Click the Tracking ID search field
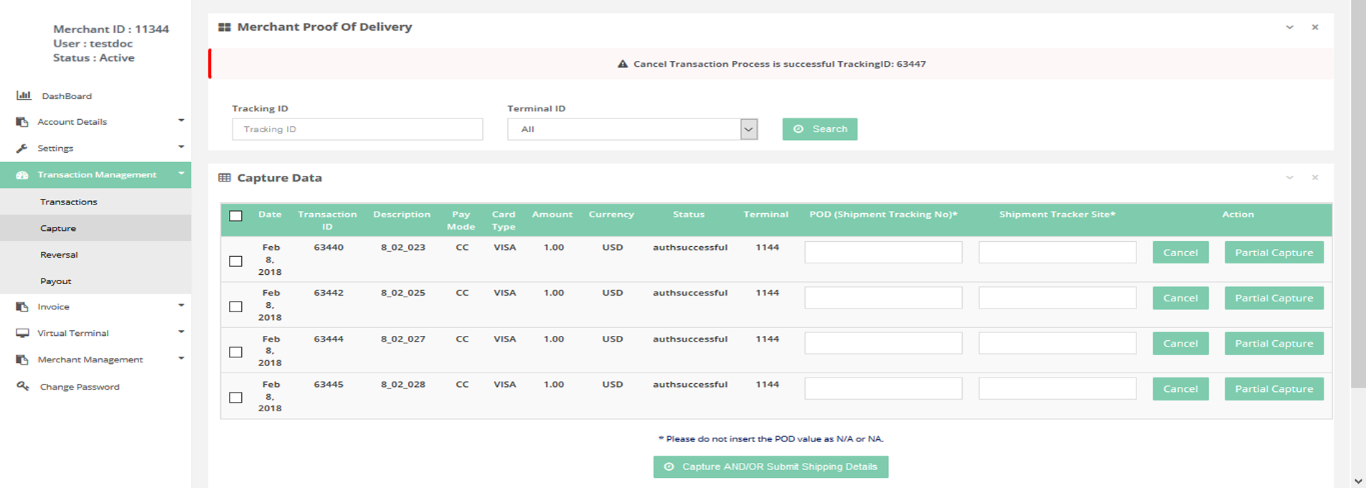 click(x=357, y=129)
